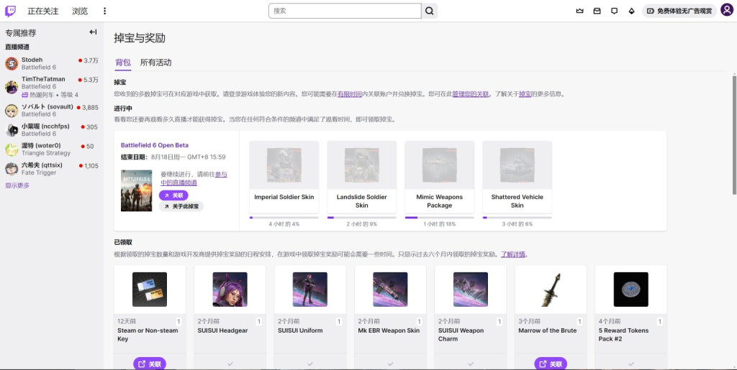Open the 了解详情 link
The height and width of the screenshot is (370, 737).
click(x=512, y=254)
